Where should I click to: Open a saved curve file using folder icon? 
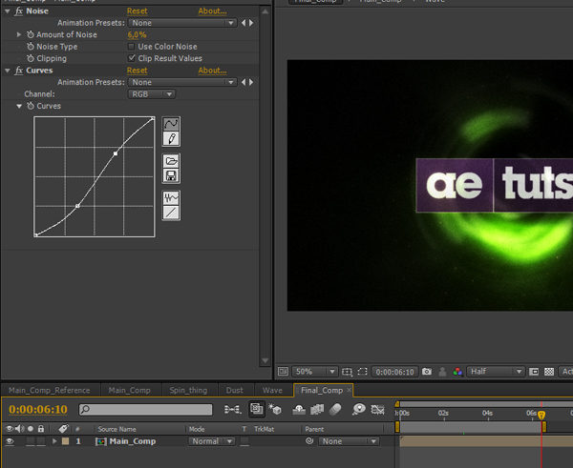(171, 161)
